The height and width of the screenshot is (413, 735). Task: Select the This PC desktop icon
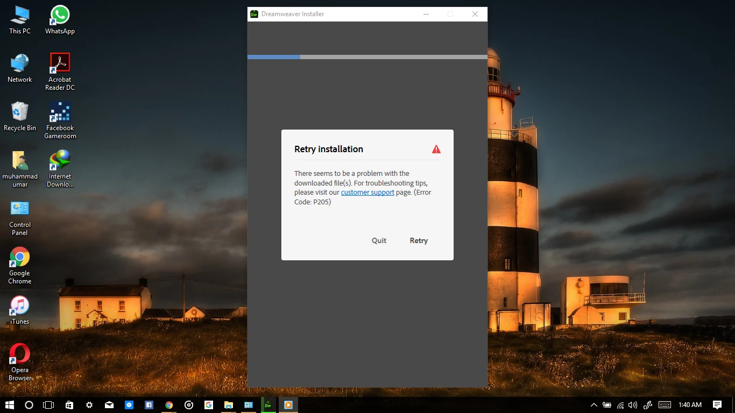pyautogui.click(x=20, y=20)
